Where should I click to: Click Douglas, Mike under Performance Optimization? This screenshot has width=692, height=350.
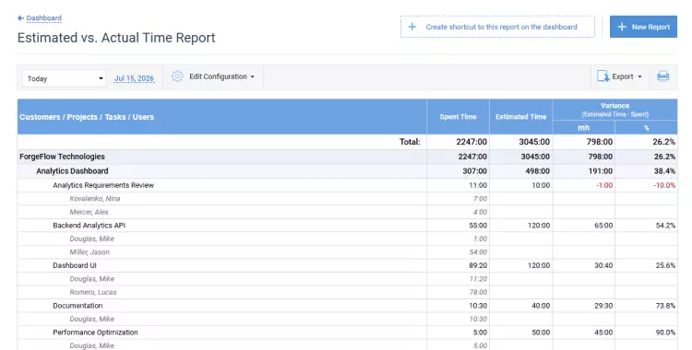coord(91,346)
